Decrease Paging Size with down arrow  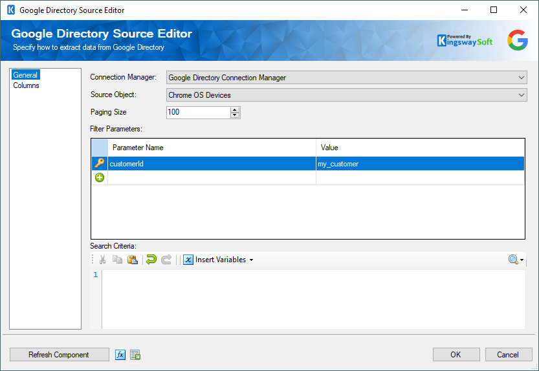(x=235, y=115)
